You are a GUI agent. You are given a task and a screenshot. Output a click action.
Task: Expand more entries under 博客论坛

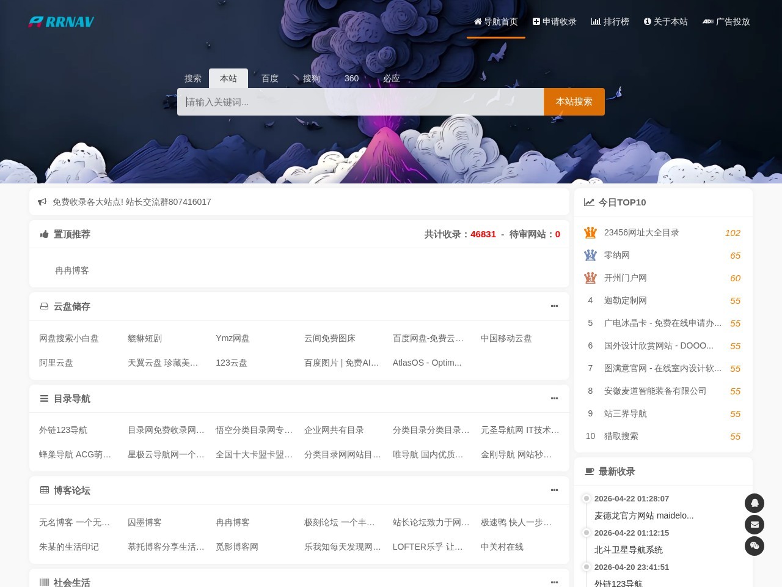(x=554, y=490)
